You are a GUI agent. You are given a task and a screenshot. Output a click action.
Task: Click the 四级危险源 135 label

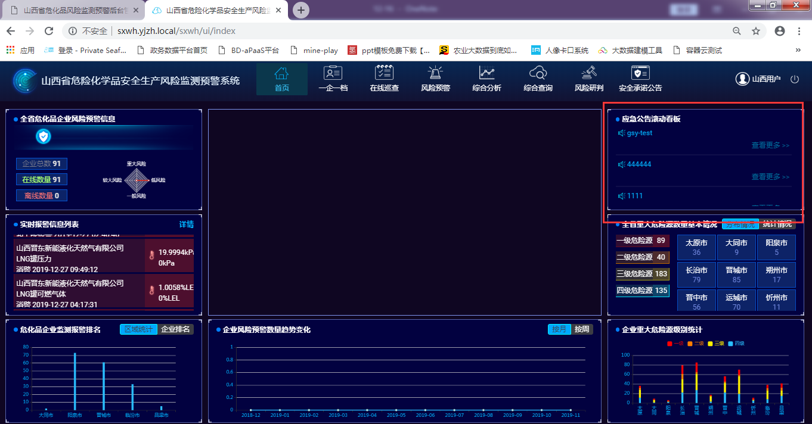643,291
